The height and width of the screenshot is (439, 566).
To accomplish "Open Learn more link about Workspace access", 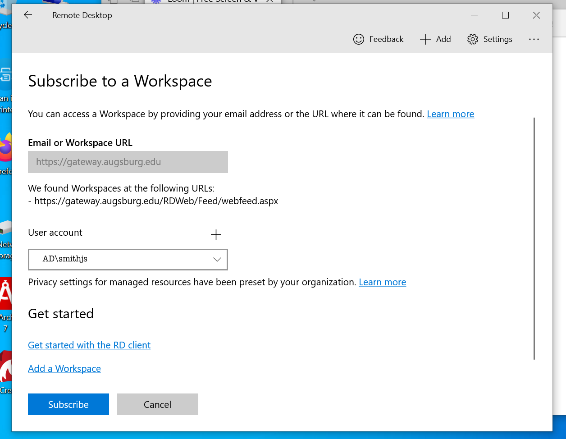I will point(451,114).
